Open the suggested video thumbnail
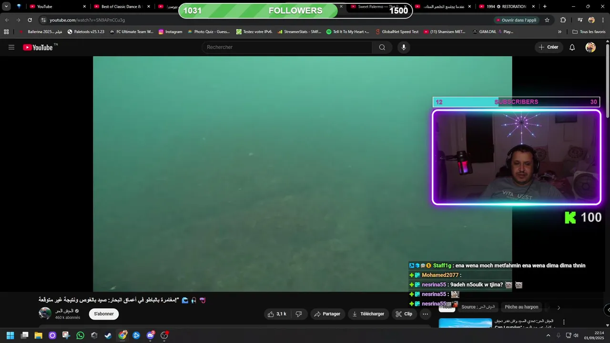The height and width of the screenshot is (343, 610). (465, 323)
